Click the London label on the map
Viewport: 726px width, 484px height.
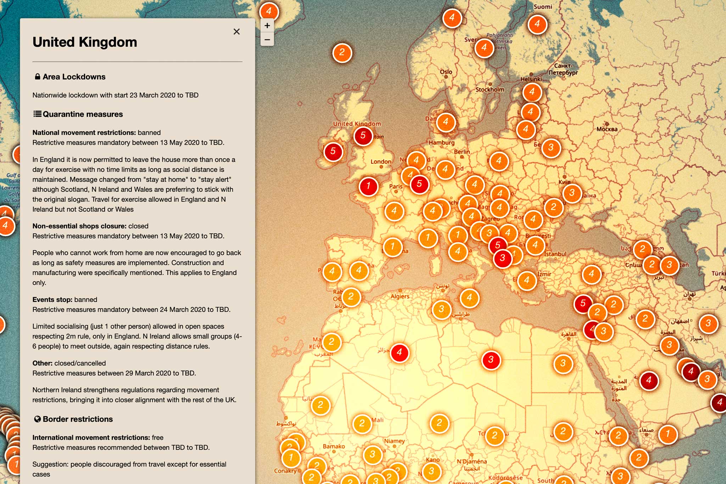[x=381, y=162]
